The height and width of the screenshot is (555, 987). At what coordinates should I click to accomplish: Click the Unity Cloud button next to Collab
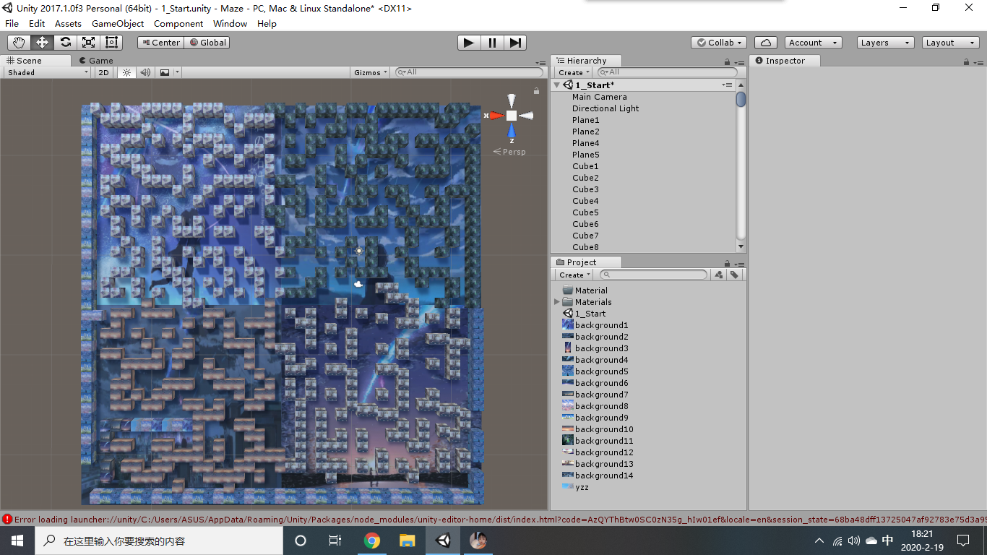click(x=765, y=42)
